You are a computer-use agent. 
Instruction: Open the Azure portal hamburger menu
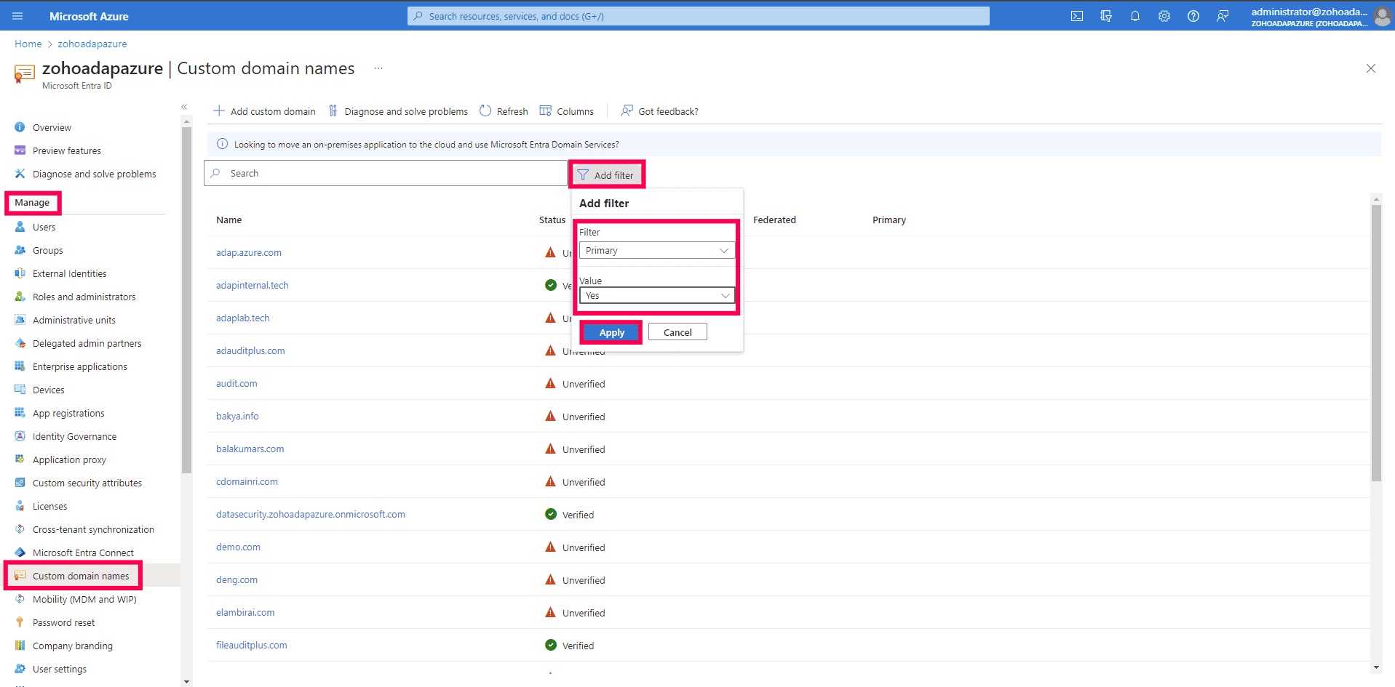point(17,16)
